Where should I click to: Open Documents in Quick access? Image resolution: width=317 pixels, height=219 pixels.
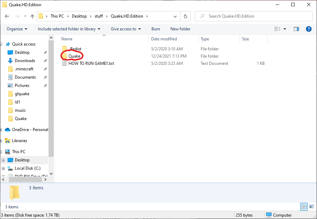[25, 77]
